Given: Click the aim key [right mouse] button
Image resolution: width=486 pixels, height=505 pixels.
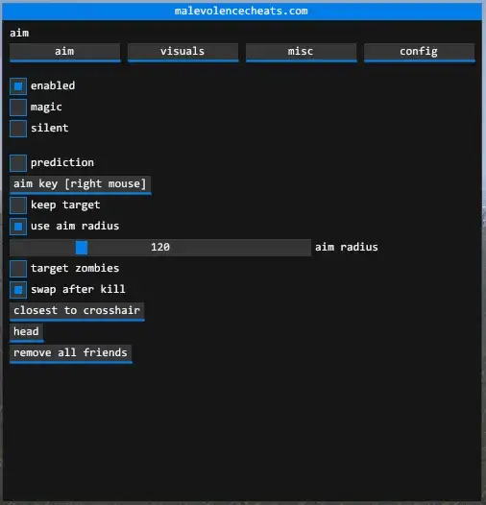Looking at the screenshot, I should [x=81, y=185].
